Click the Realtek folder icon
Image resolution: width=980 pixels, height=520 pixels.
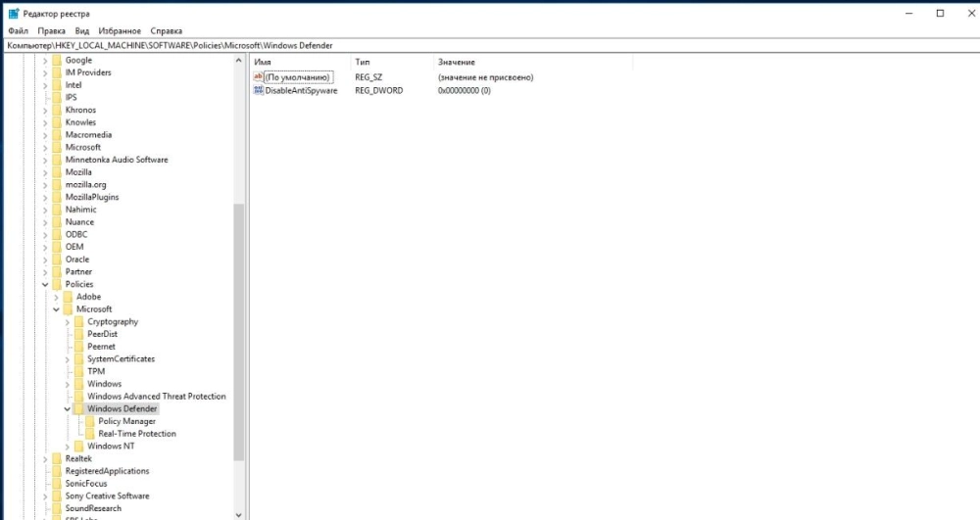click(x=57, y=459)
